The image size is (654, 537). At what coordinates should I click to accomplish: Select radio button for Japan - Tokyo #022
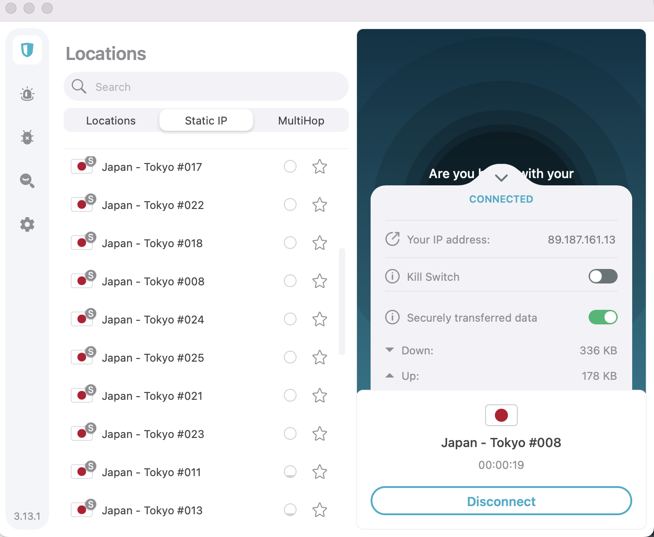coord(290,205)
